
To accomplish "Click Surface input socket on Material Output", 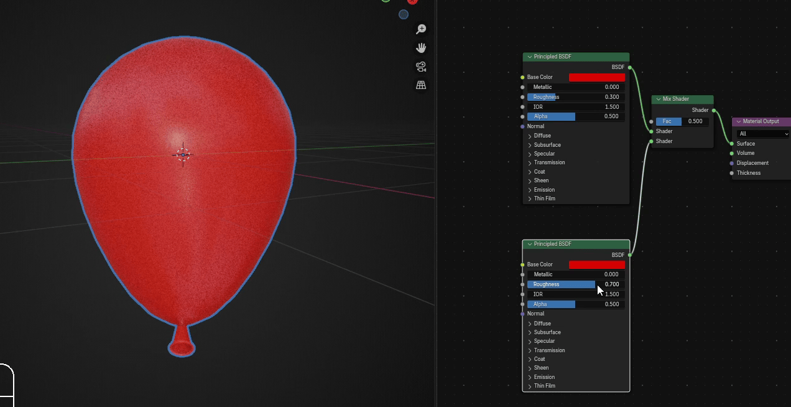I will (732, 144).
